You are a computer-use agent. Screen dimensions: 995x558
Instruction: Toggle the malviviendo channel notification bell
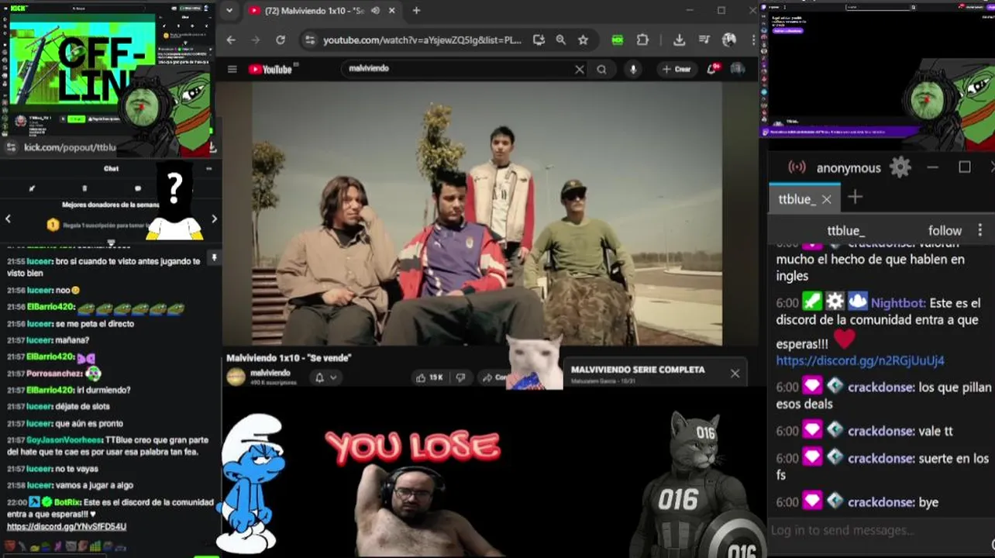pyautogui.click(x=319, y=377)
